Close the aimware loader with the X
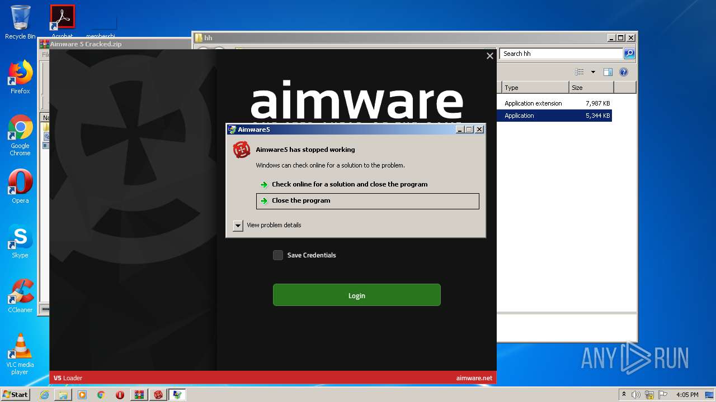This screenshot has height=402, width=716. pos(490,56)
